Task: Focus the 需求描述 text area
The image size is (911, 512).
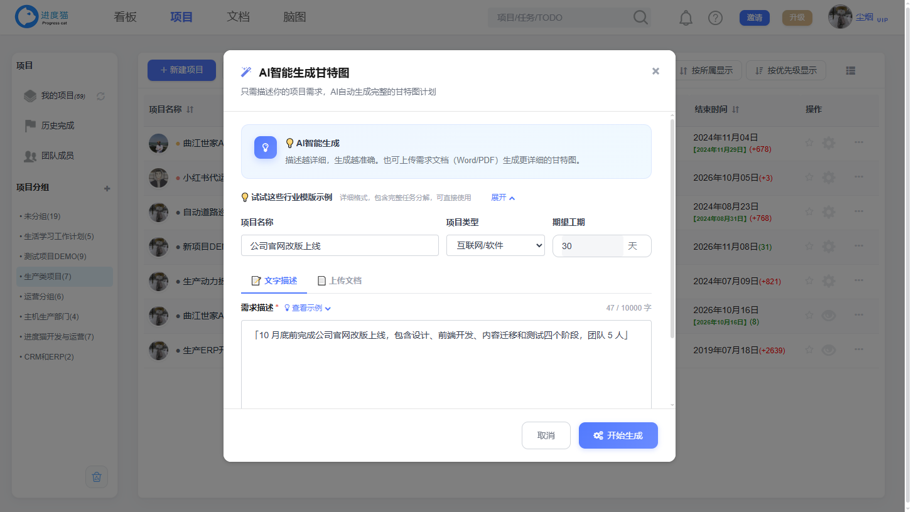Action: 446,365
